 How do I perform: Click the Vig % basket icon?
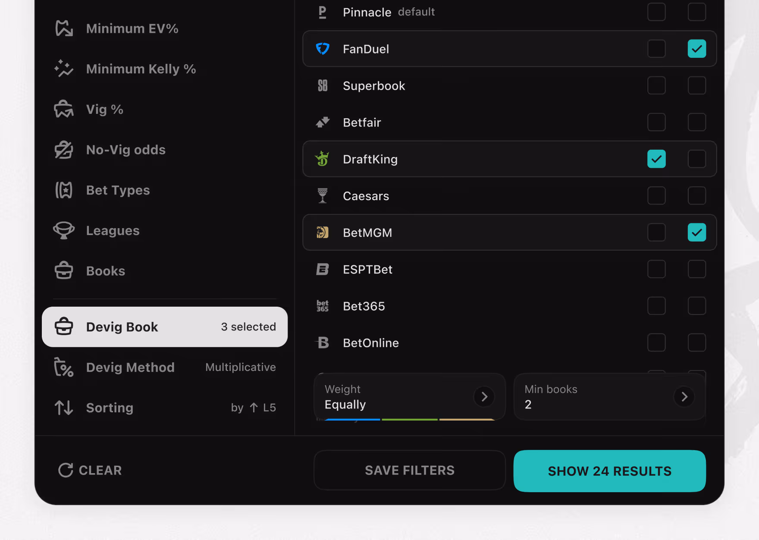pos(64,109)
